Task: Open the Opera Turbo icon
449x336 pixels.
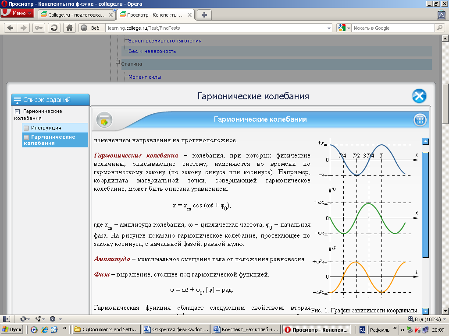Action: (x=53, y=319)
